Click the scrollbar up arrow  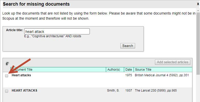click(198, 11)
